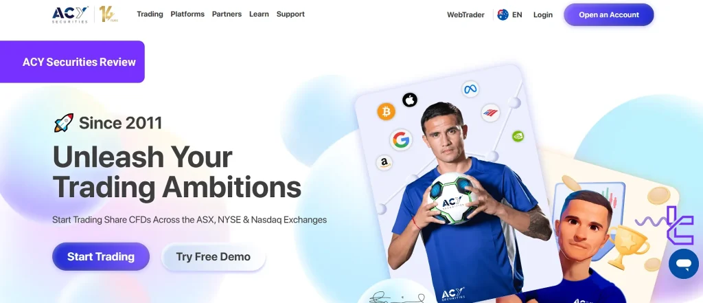Open the WebTrader link

coord(465,15)
